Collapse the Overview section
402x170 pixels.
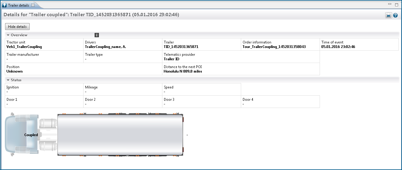8,35
